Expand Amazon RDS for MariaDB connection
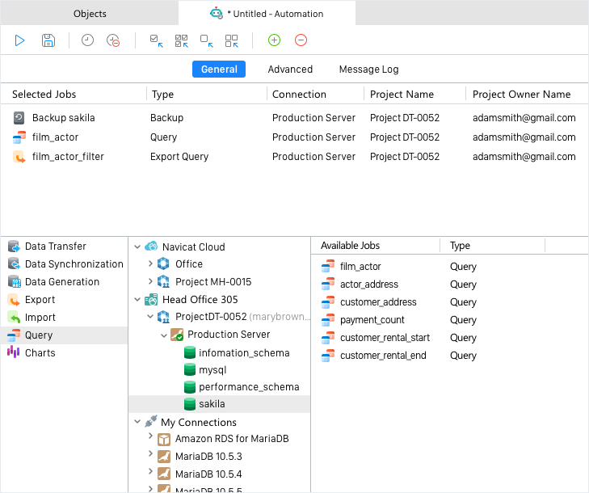Image resolution: width=589 pixels, height=493 pixels. (150, 436)
